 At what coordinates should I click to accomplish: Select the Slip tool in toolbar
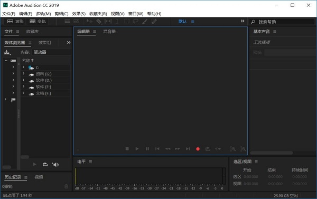pos(108,21)
